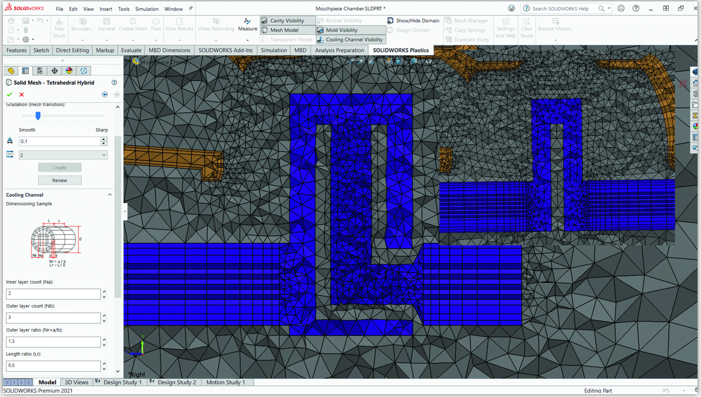This screenshot has width=701, height=397.
Task: Switch to PropertyManager tab icon
Action: [x=25, y=71]
